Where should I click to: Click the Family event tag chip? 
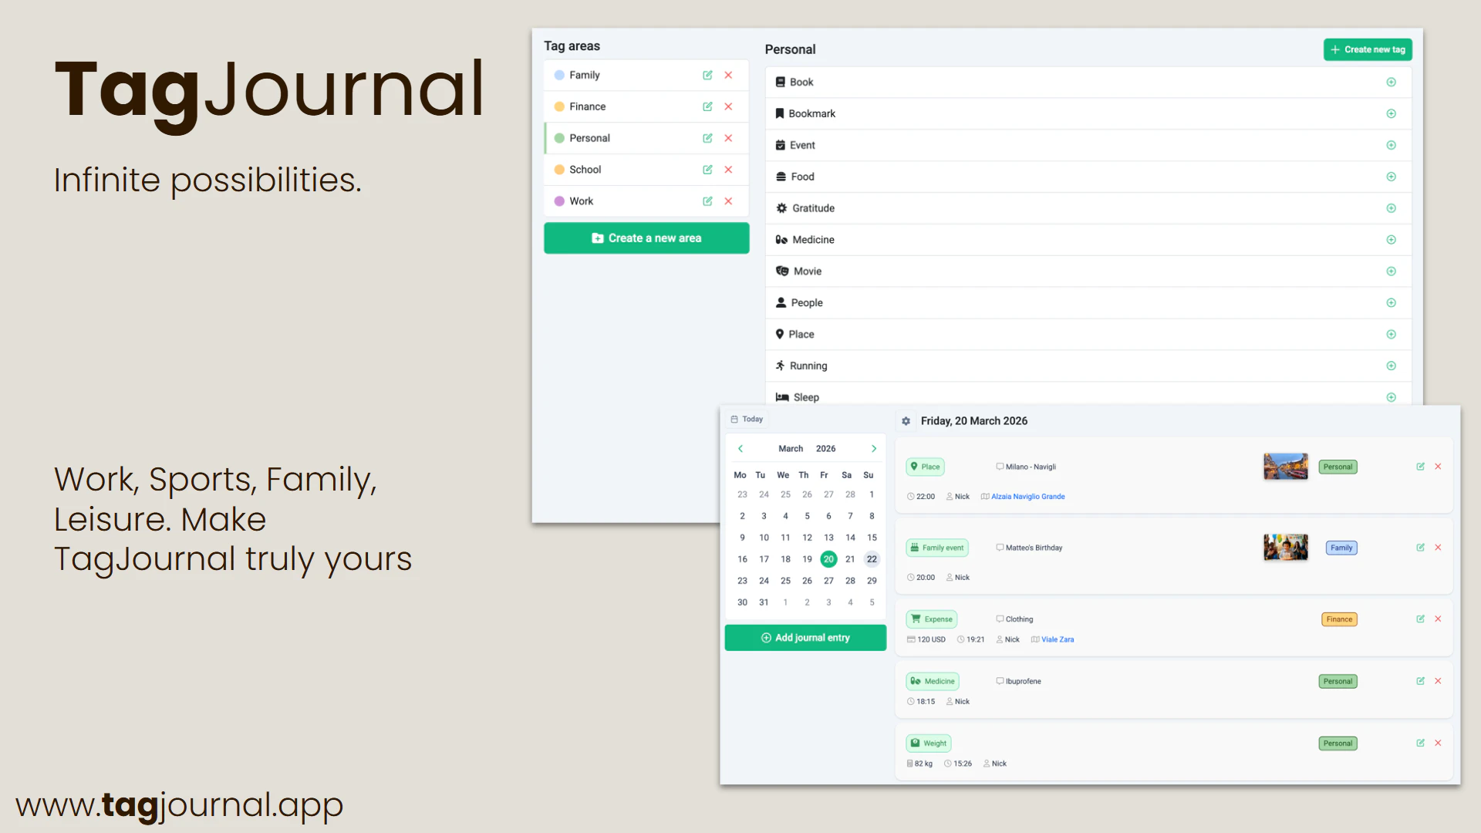click(937, 548)
